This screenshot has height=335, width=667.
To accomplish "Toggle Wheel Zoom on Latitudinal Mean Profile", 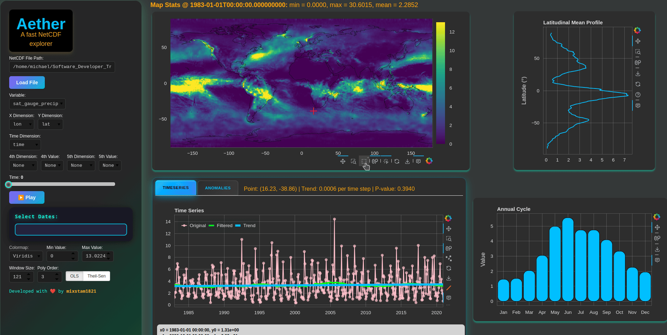I will click(x=638, y=63).
